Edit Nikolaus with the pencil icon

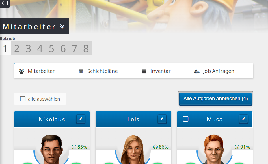coord(81,119)
